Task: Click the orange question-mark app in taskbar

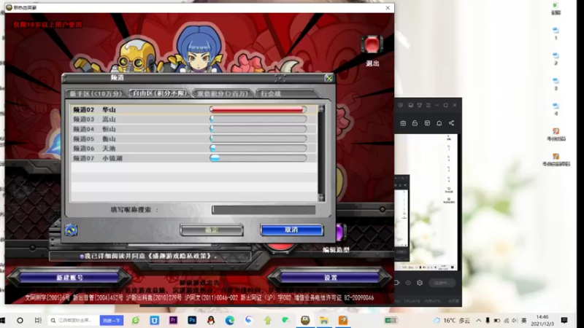Action: [343, 320]
